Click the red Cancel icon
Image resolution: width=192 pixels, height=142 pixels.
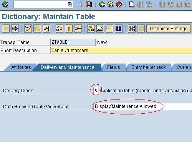coord(119,5)
